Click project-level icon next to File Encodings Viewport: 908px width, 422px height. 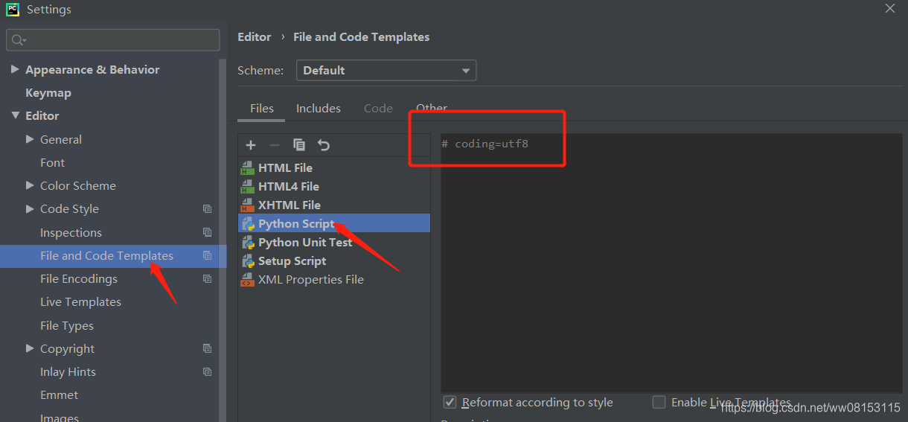(208, 279)
